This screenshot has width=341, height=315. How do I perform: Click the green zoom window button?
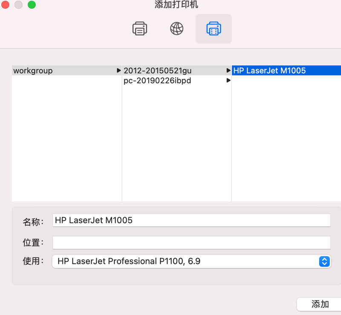point(32,5)
